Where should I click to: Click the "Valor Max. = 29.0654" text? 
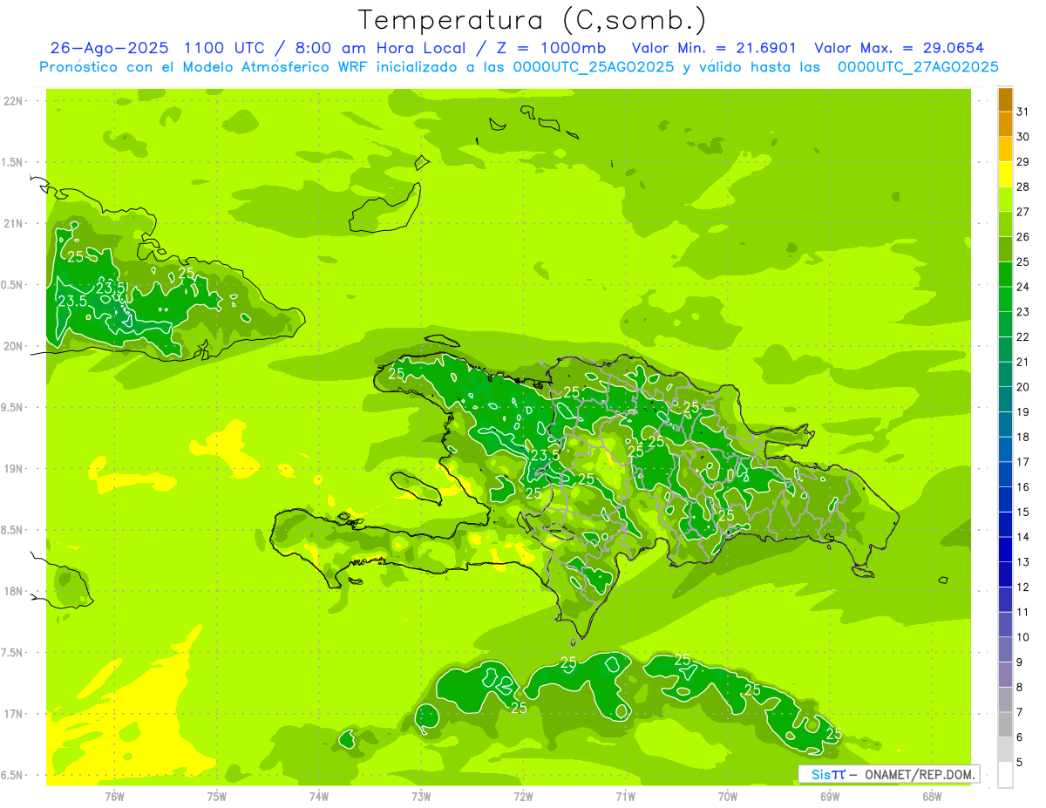coord(899,47)
